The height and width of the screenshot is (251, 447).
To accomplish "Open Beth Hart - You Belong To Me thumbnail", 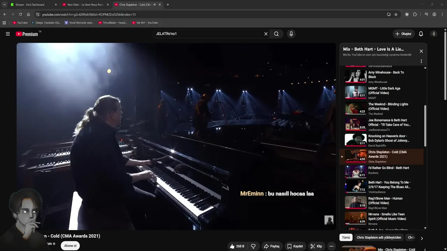I will 356,187.
